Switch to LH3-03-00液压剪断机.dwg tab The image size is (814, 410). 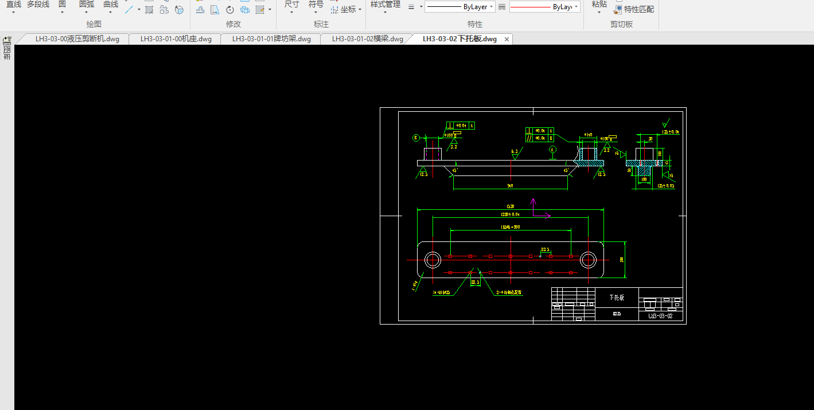[x=77, y=39]
